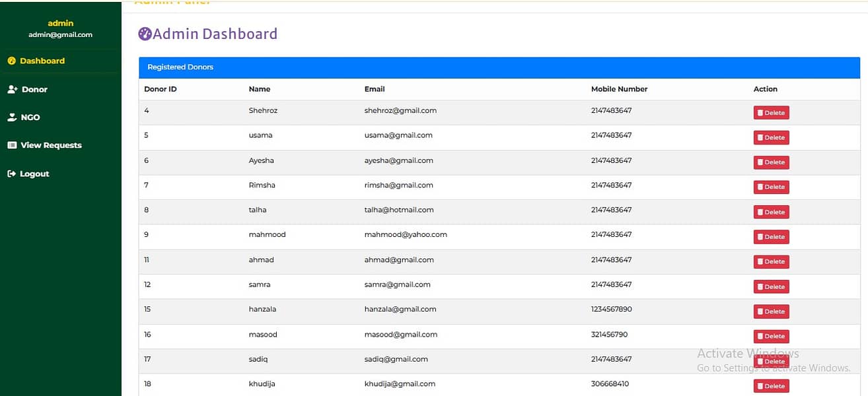Viewport: 868px width, 396px height.
Task: Click email ayesha@gmail.com
Action: point(398,160)
